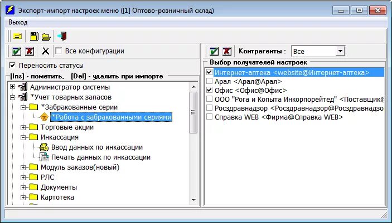Expand the РЛС folder

pyautogui.click(x=23, y=177)
